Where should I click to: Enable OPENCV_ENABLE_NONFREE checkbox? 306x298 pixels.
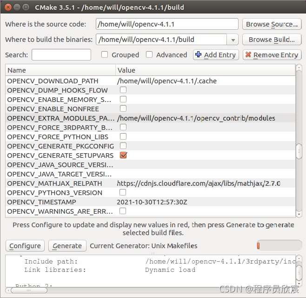123,108
